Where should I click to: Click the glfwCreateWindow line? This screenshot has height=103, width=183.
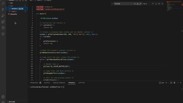tap(69, 34)
